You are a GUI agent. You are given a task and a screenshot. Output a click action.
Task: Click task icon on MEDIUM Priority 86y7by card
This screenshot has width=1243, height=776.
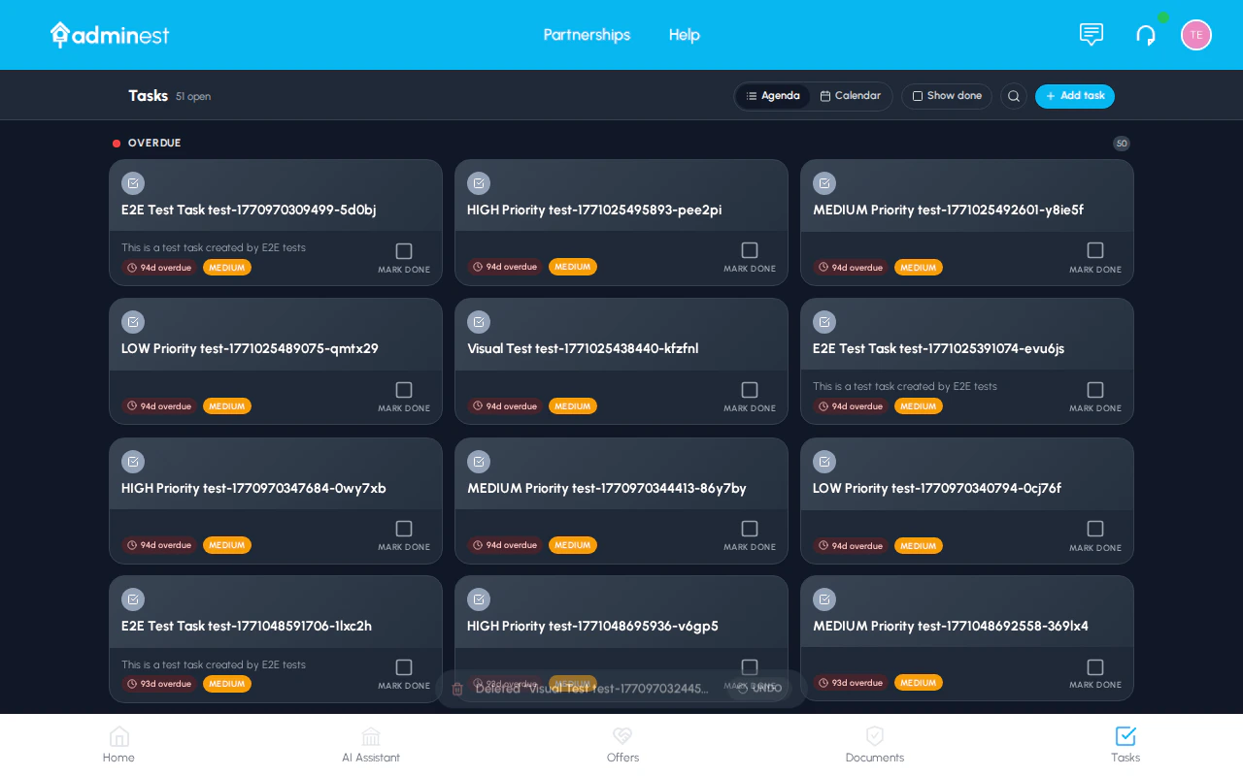(479, 462)
